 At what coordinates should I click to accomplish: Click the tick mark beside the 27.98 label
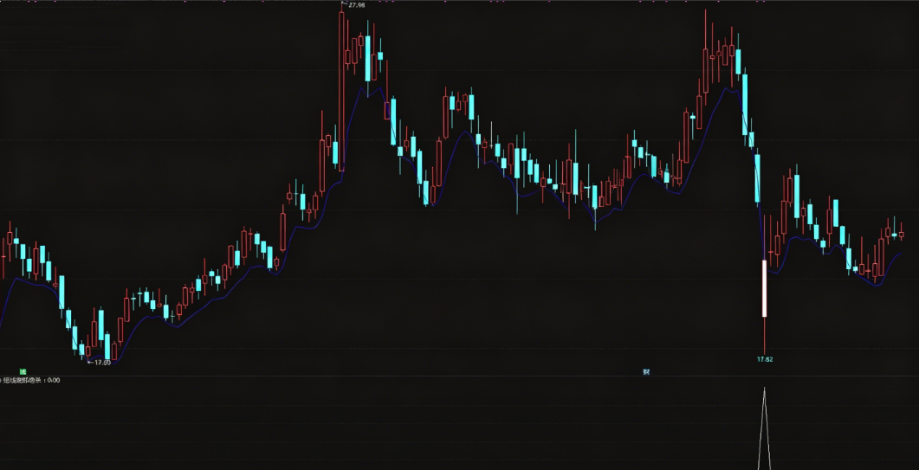(x=344, y=4)
